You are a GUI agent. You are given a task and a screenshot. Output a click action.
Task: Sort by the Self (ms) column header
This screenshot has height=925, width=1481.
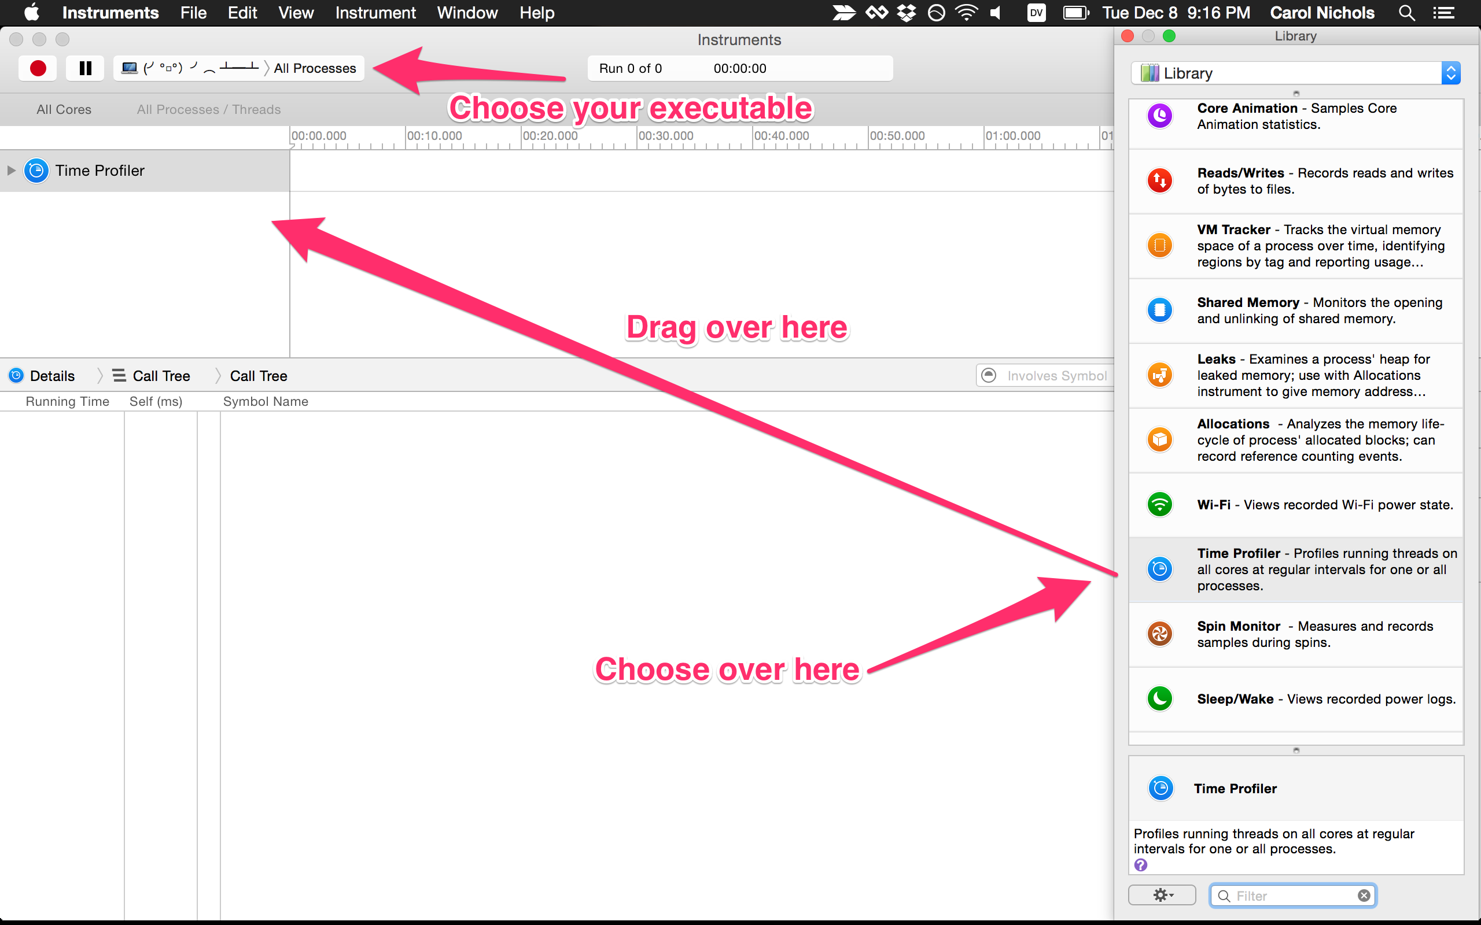(156, 401)
